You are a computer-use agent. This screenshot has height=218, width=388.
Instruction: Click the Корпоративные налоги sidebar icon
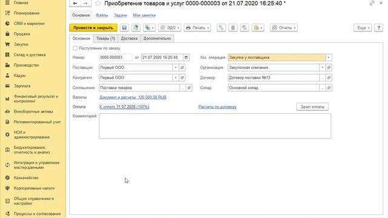click(x=7, y=188)
